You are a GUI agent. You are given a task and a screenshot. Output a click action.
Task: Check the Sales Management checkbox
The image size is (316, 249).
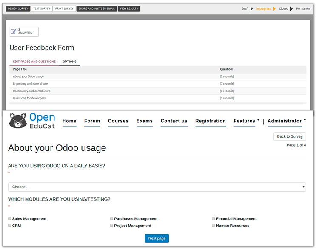9,218
